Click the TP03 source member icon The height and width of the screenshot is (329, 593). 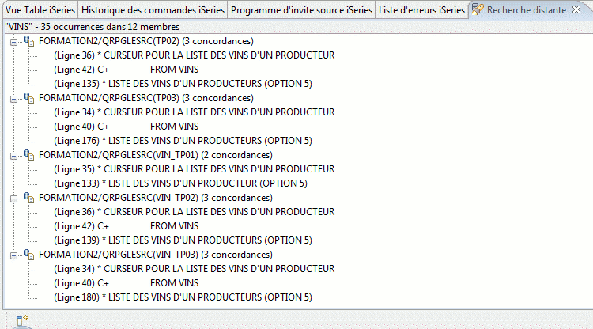point(28,98)
